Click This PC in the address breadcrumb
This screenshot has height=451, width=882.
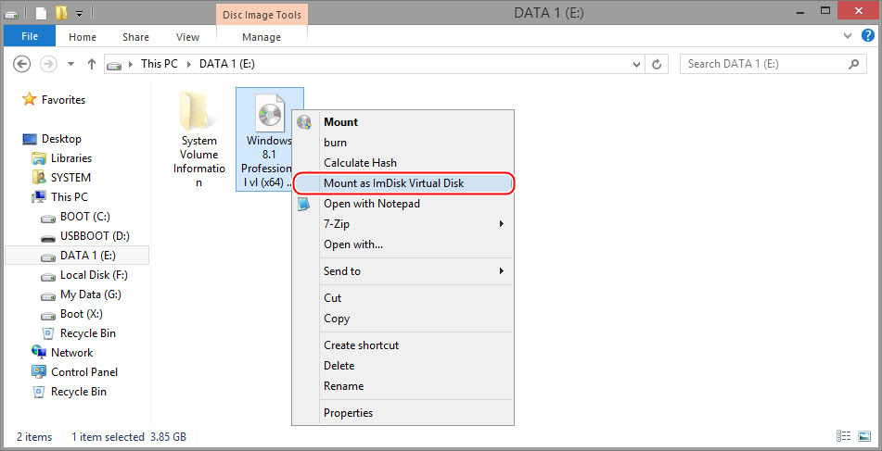(x=160, y=64)
